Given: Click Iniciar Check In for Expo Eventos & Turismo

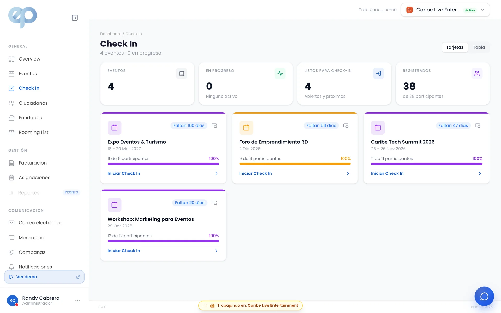Looking at the screenshot, I should 124,173.
